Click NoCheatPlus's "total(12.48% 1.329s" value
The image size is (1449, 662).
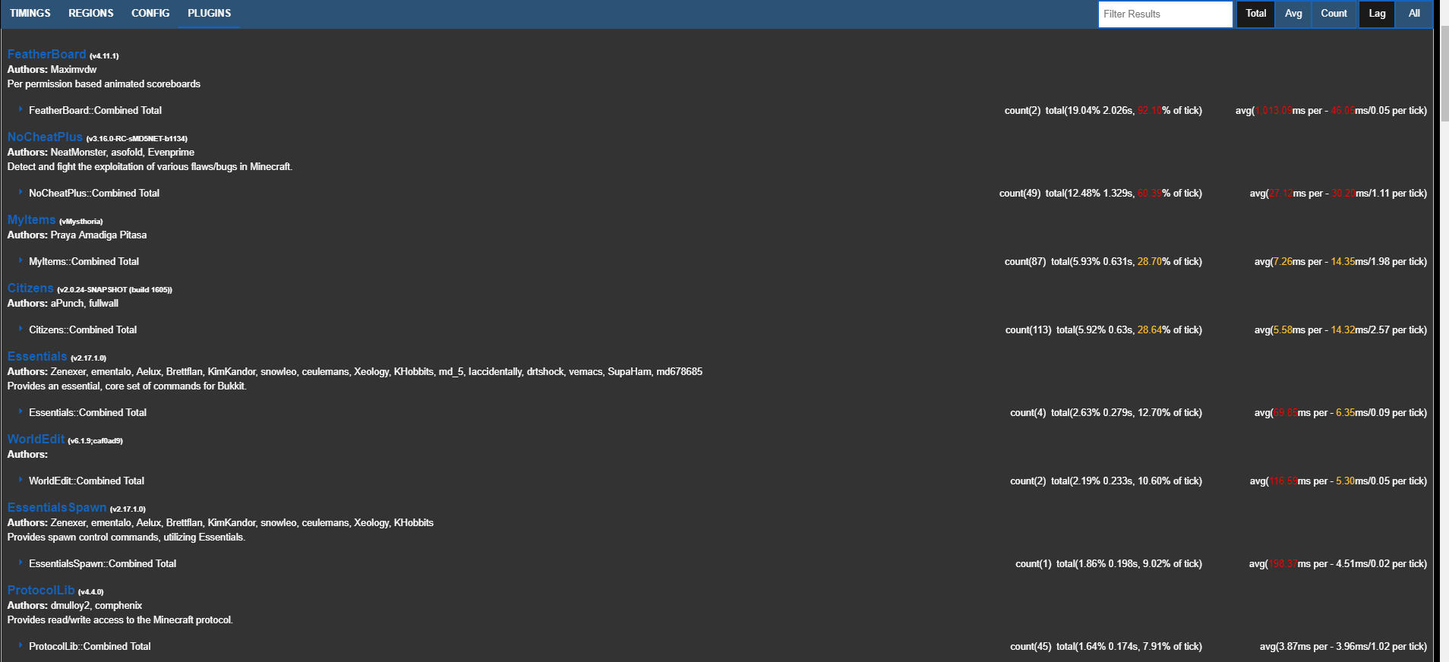coord(1090,193)
